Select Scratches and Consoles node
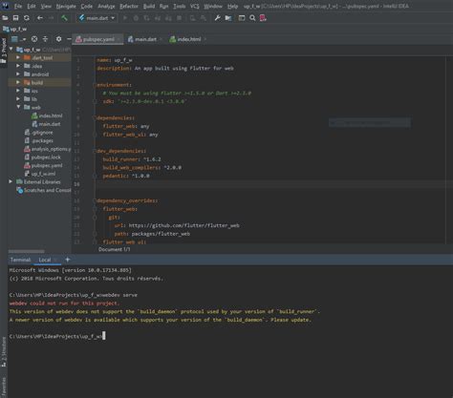453x398 pixels. click(44, 190)
